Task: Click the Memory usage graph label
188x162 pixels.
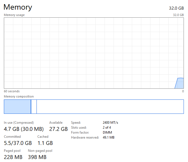Action: (x=14, y=15)
